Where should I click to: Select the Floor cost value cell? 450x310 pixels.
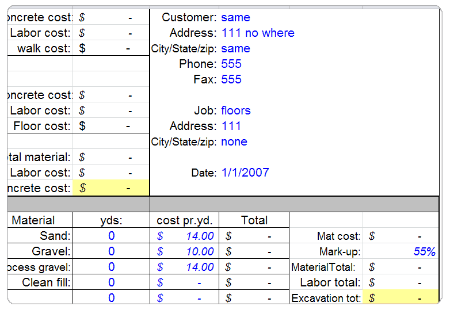(x=110, y=126)
